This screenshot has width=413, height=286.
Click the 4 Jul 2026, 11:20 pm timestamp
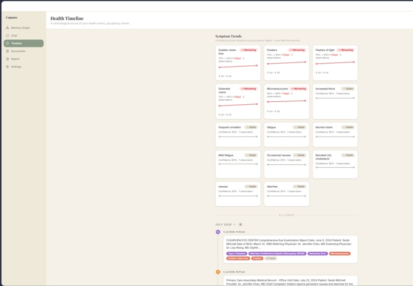(234, 232)
